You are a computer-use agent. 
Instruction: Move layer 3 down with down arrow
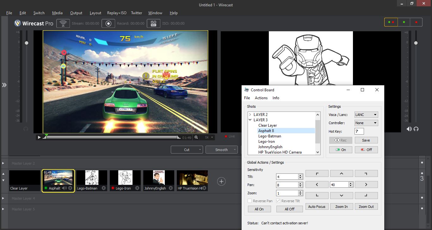tap(3, 180)
